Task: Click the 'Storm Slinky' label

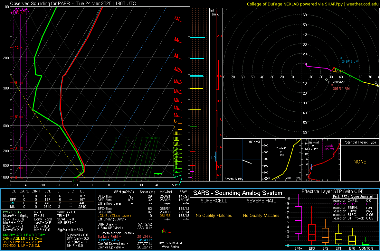Action: pyautogui.click(x=234, y=179)
